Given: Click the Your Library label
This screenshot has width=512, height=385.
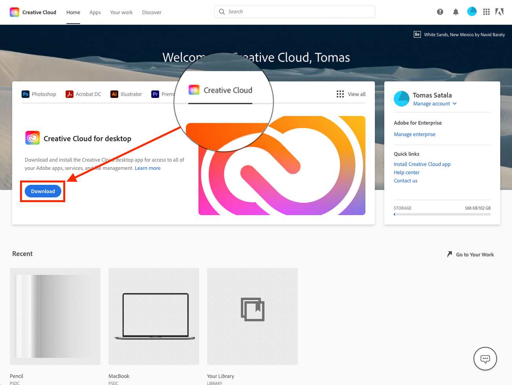Looking at the screenshot, I should [220, 376].
